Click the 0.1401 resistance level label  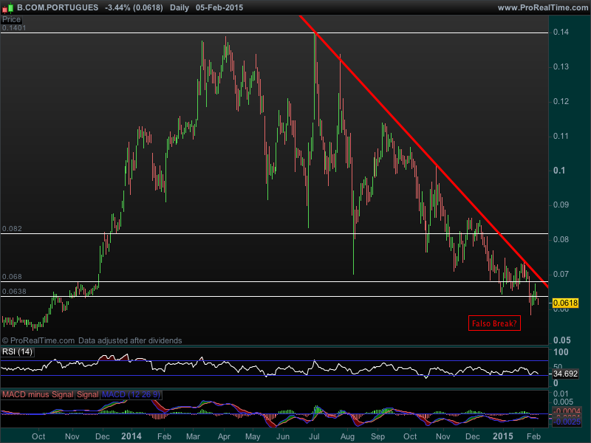pyautogui.click(x=14, y=28)
